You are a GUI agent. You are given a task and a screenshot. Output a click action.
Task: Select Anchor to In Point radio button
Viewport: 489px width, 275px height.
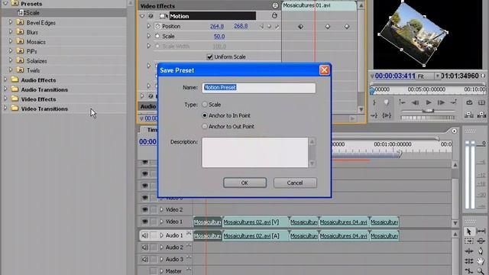click(x=205, y=115)
